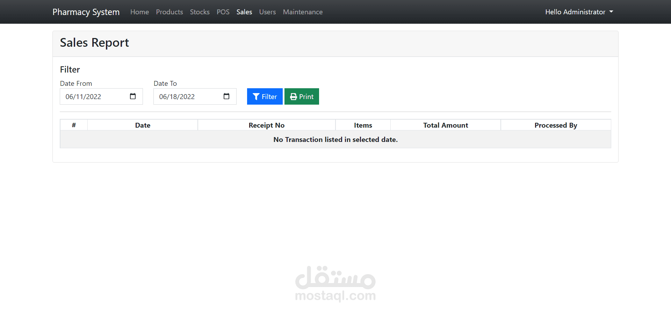Click the Date column header
The image size is (671, 309).
pyautogui.click(x=143, y=125)
